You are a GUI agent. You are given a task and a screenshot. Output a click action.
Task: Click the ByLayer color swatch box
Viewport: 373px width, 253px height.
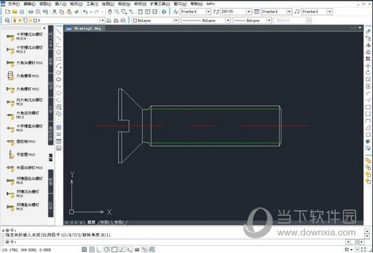pos(135,21)
